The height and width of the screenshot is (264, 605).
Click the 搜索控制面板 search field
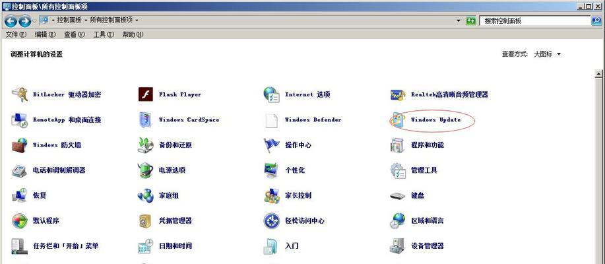pos(535,21)
